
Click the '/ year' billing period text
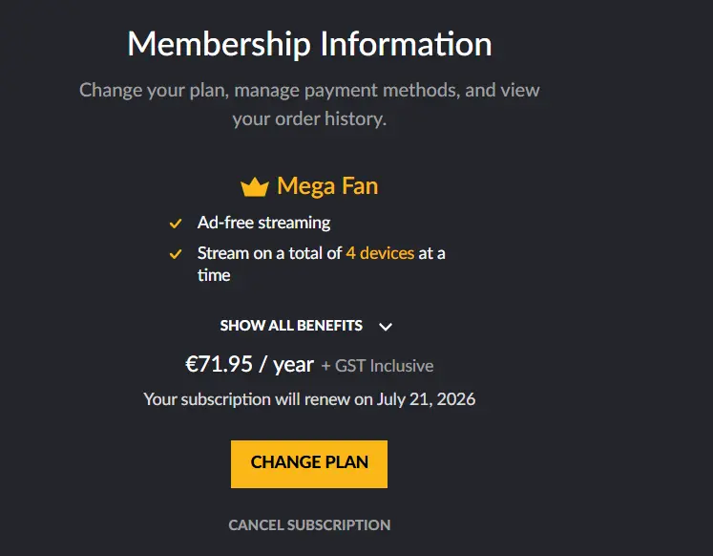point(286,364)
